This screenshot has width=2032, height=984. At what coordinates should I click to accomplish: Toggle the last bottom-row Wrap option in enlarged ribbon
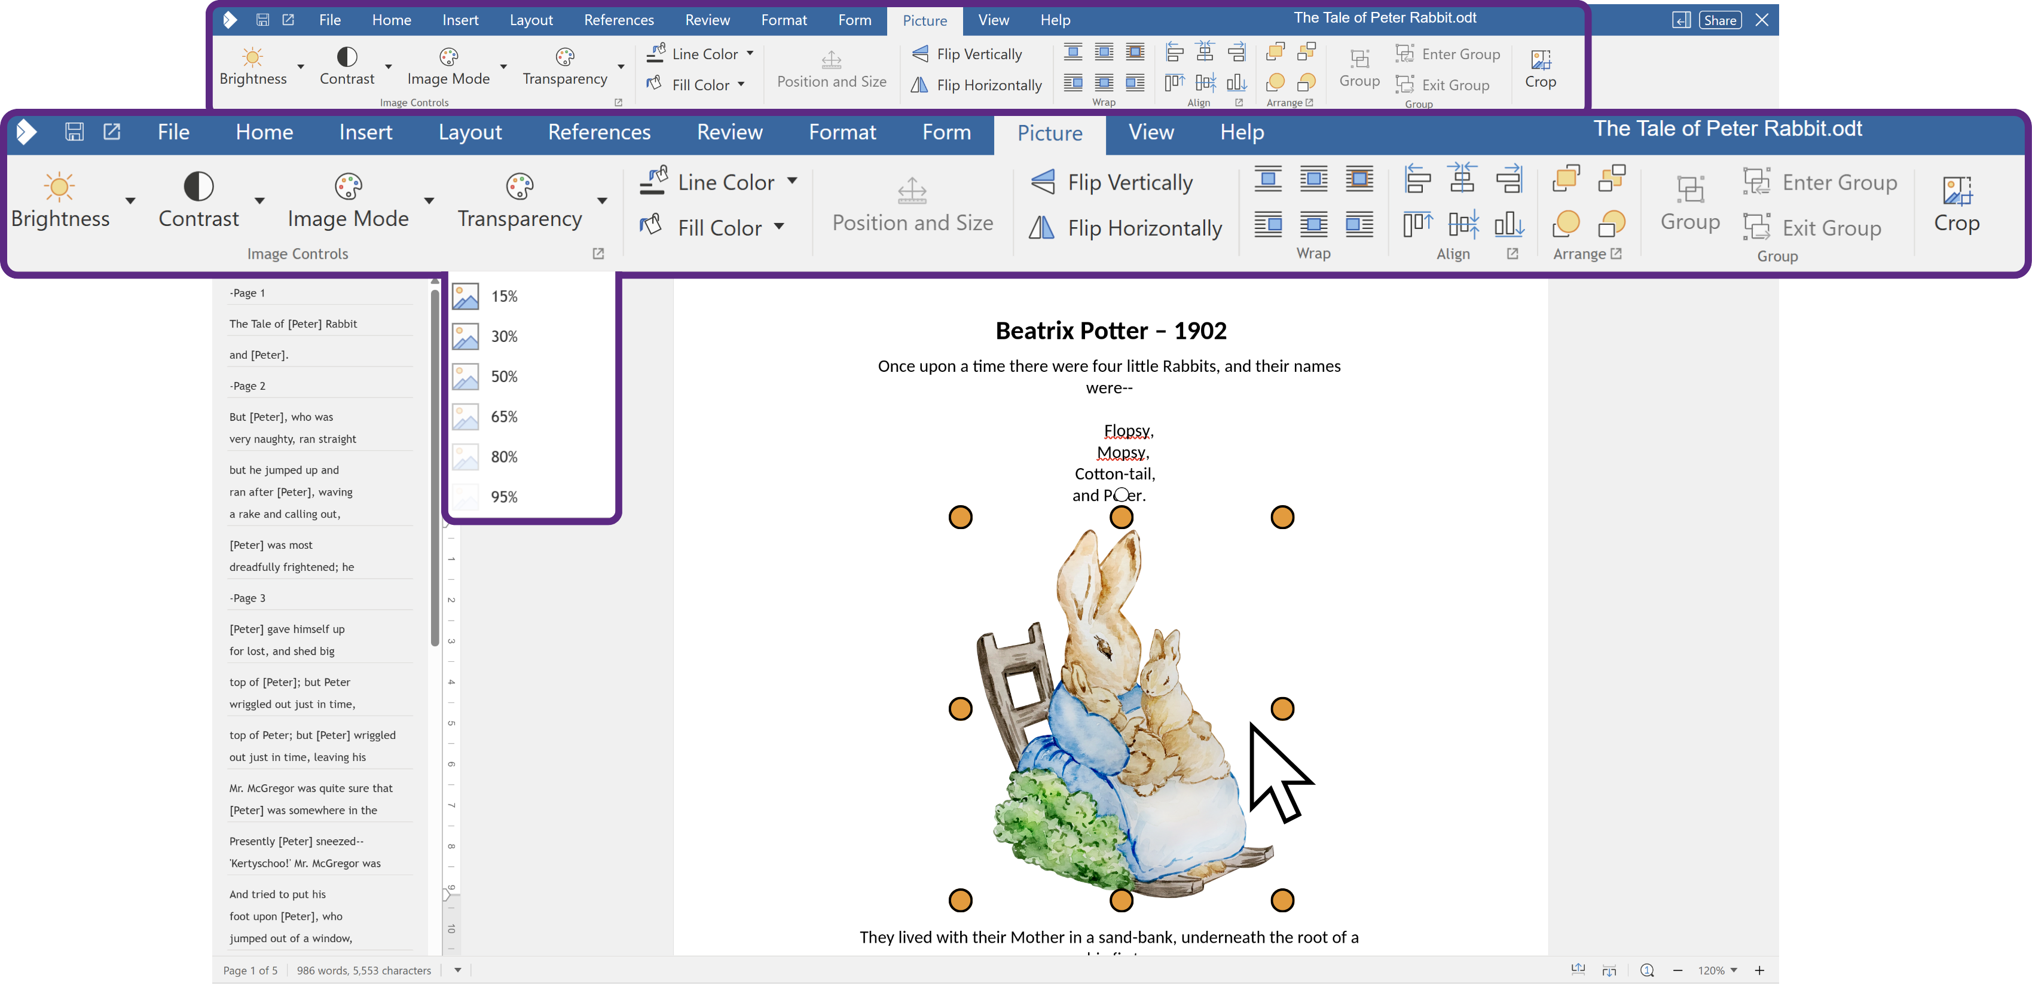(1360, 224)
